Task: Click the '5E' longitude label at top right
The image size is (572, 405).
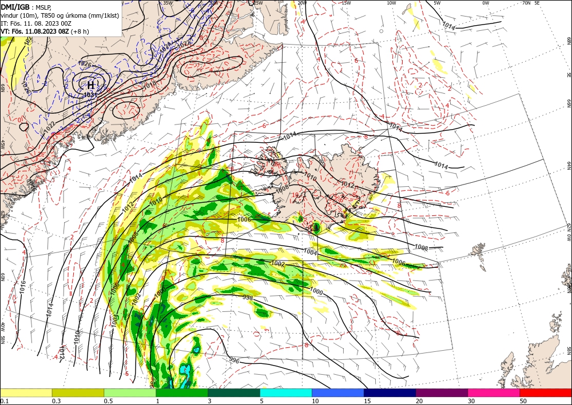Action: click(537, 3)
